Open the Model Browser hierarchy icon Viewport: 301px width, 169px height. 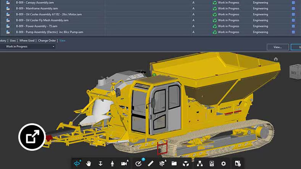[x=200, y=164]
